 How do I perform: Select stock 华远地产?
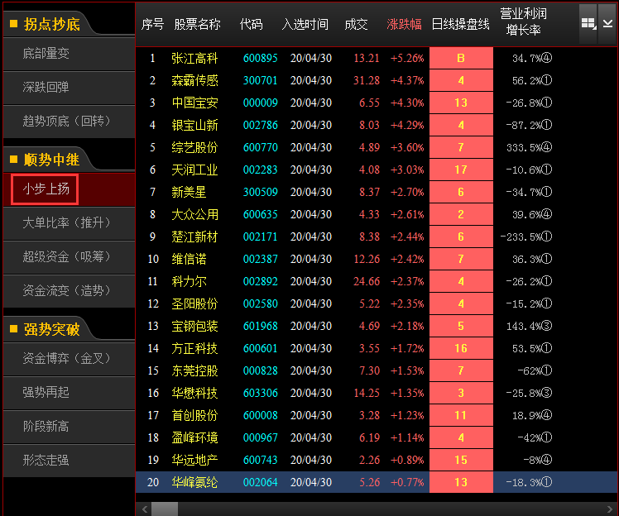pyautogui.click(x=194, y=460)
